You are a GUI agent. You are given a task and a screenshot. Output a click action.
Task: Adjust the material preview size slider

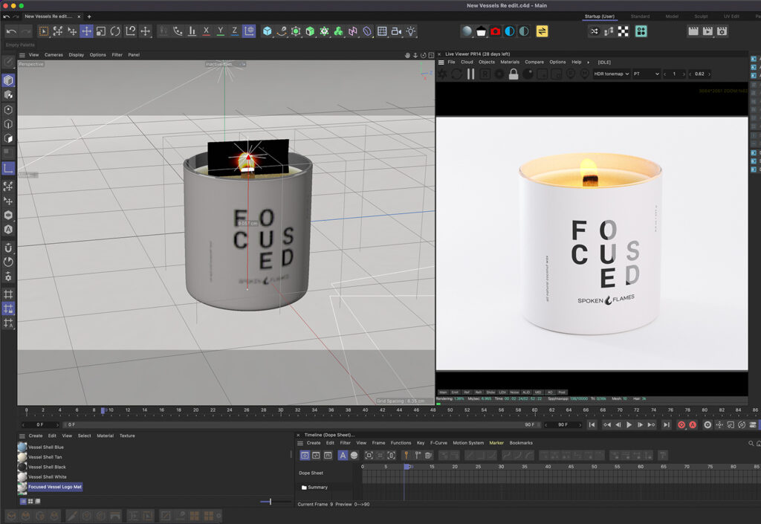[x=270, y=501]
